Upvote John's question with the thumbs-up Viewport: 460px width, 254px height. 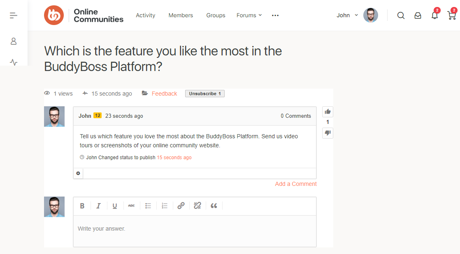click(x=328, y=111)
